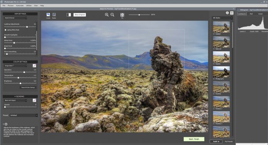Viewport: 268px width, 145px height.
Task: Favorite the Detailed preset star
Action: pos(214,34)
